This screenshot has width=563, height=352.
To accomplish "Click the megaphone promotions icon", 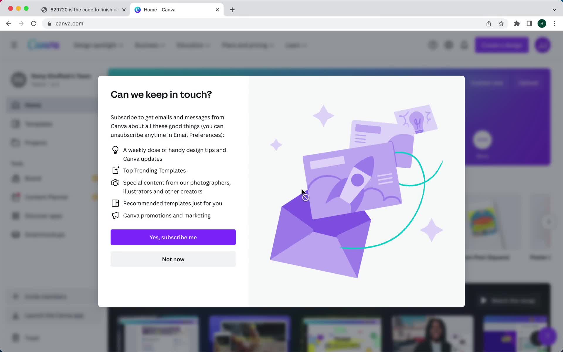I will click(x=115, y=215).
